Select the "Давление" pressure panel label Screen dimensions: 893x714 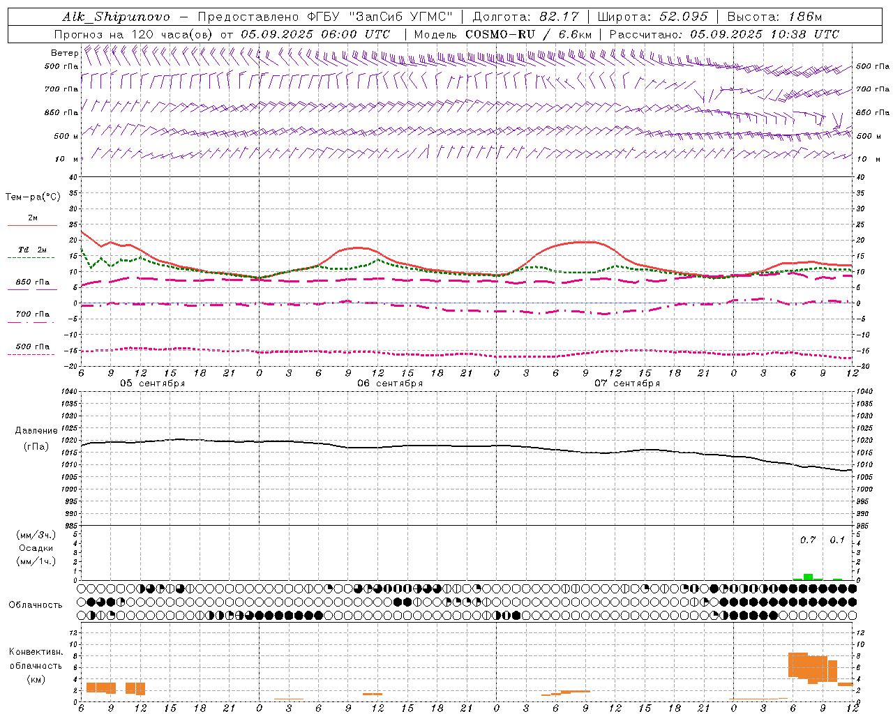click(36, 431)
